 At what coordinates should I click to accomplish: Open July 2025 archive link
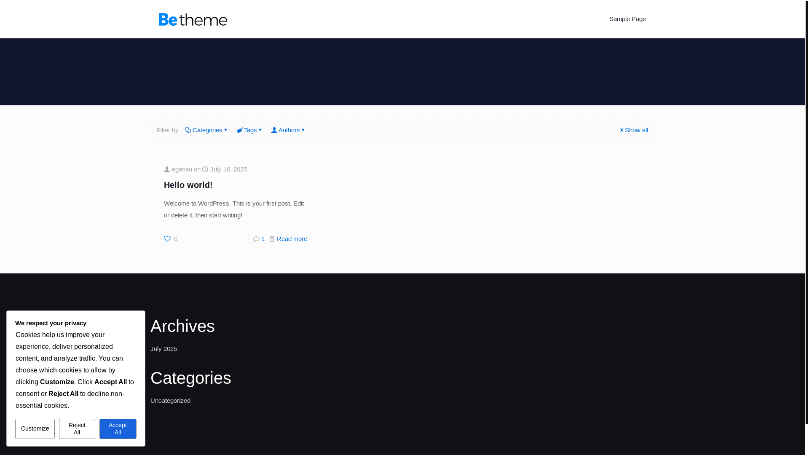tap(163, 349)
